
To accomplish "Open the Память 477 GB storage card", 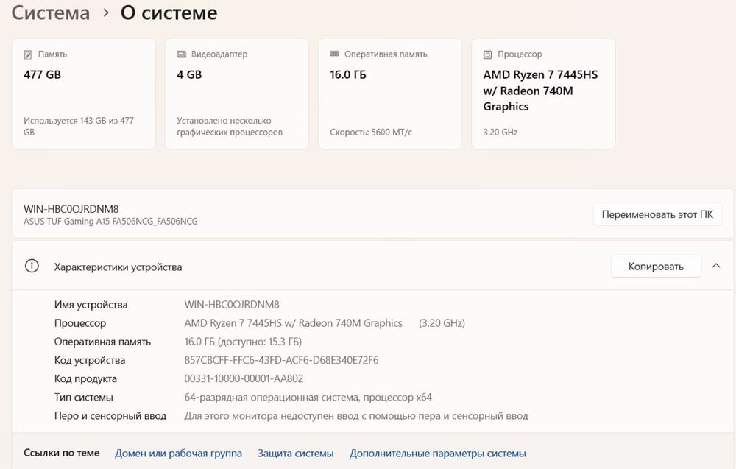I will [x=84, y=94].
